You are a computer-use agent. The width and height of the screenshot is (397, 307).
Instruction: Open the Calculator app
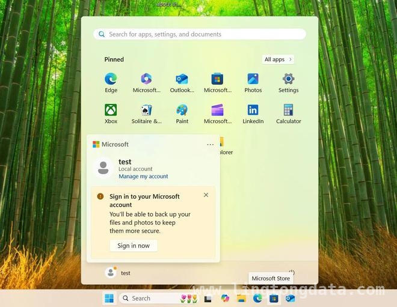pos(288,114)
